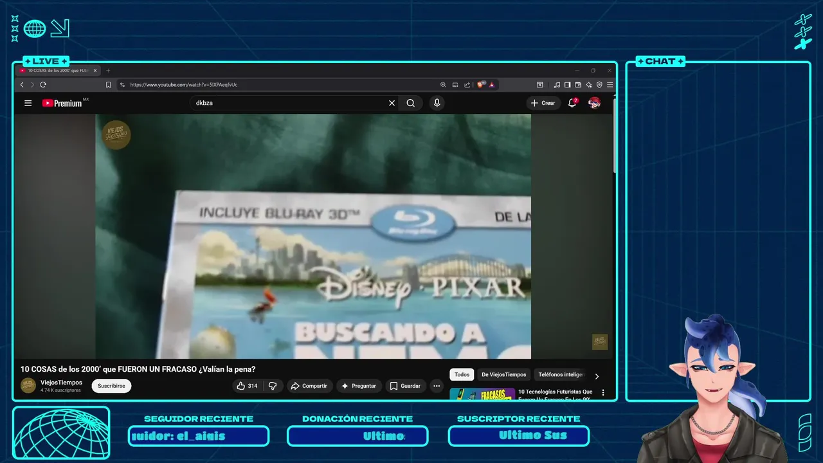
Task: Open Brave Shields lion icon
Action: click(480, 84)
